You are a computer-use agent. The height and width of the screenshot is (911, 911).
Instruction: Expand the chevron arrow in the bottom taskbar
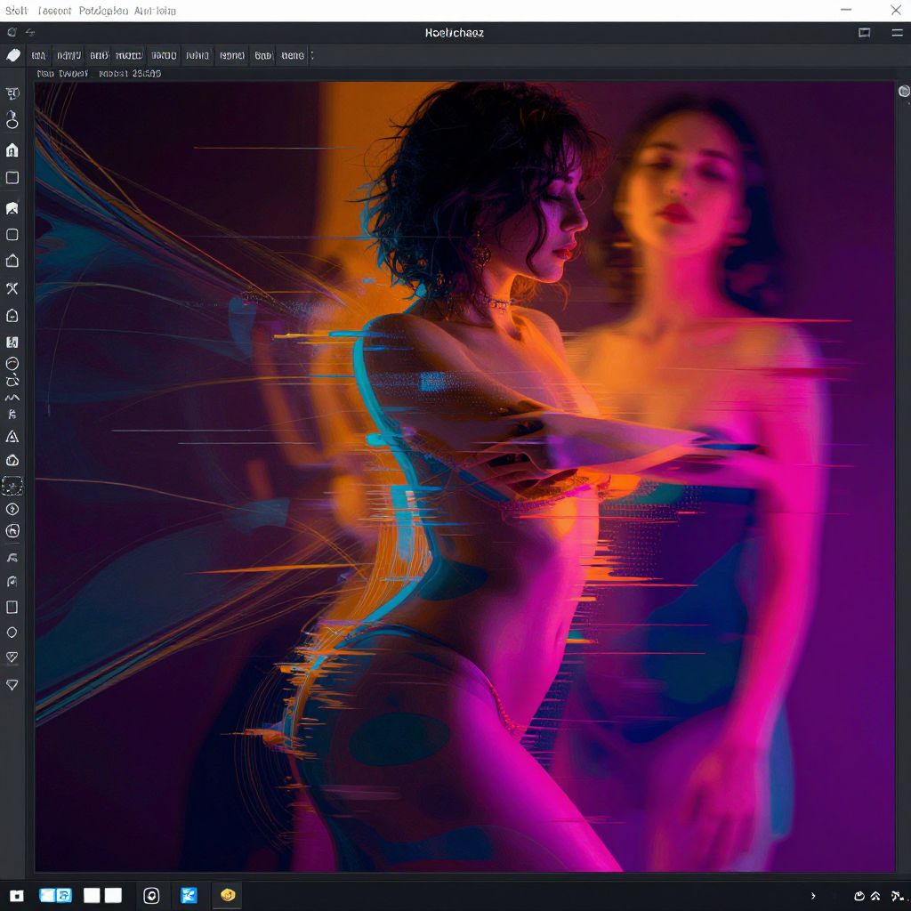[x=813, y=896]
